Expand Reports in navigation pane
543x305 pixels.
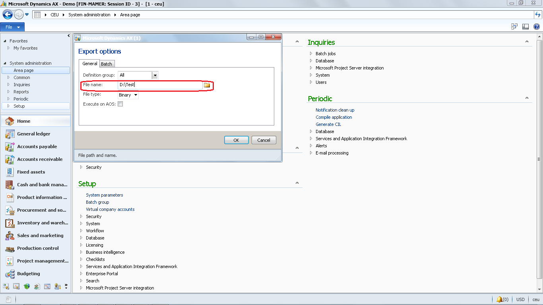9,92
